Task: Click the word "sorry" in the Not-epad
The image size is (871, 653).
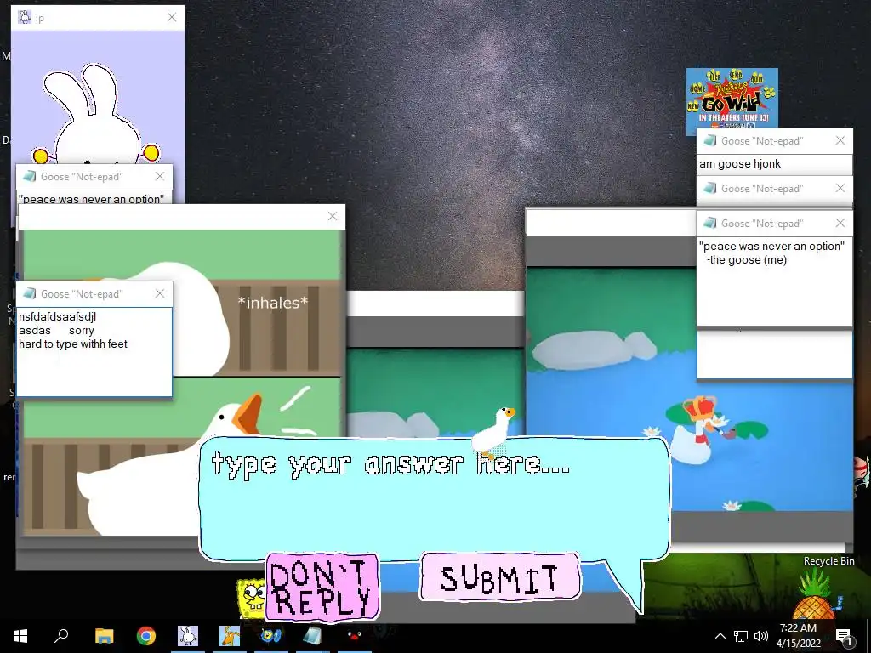Action: pyautogui.click(x=82, y=331)
